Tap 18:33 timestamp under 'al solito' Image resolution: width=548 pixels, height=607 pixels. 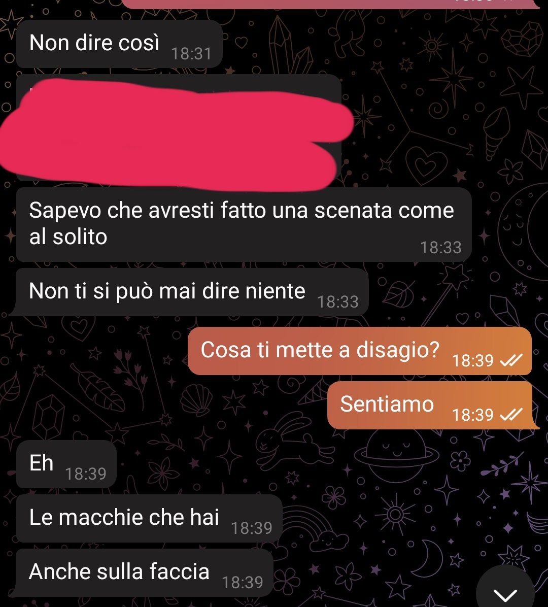click(441, 248)
